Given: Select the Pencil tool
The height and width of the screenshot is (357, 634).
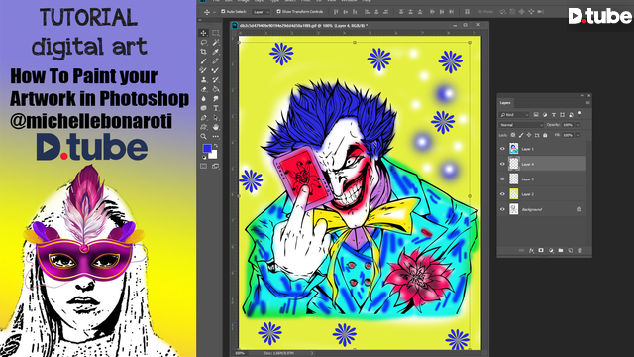Looking at the screenshot, I should tap(216, 61).
